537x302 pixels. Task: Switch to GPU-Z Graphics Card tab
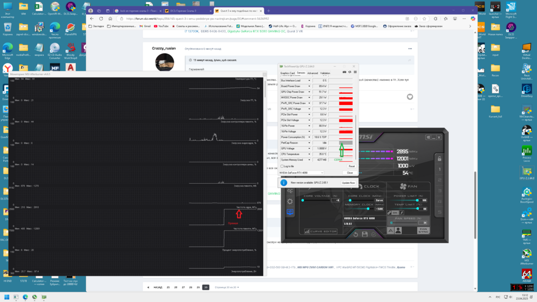287,73
